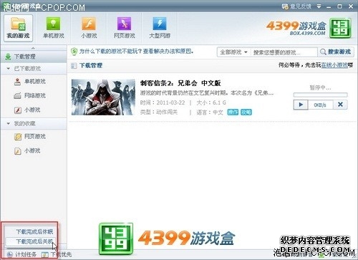This screenshot has width=358, height=260.
Task: Select 下载管理 in the sidebar
Action: point(34,57)
